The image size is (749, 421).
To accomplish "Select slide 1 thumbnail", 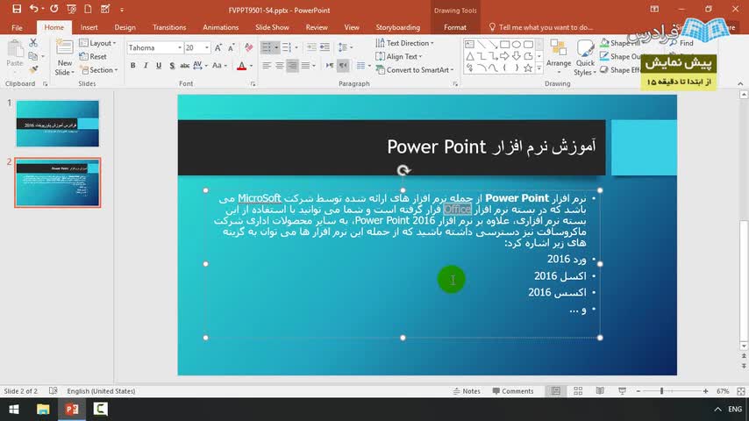I will tap(57, 124).
